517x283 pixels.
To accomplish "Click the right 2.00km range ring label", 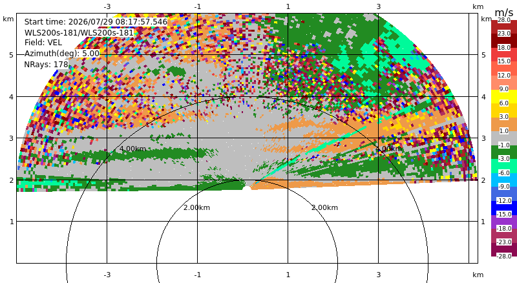I will (325, 207).
